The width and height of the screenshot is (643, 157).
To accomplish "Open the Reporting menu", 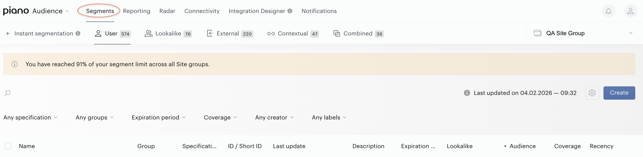I will click(137, 11).
